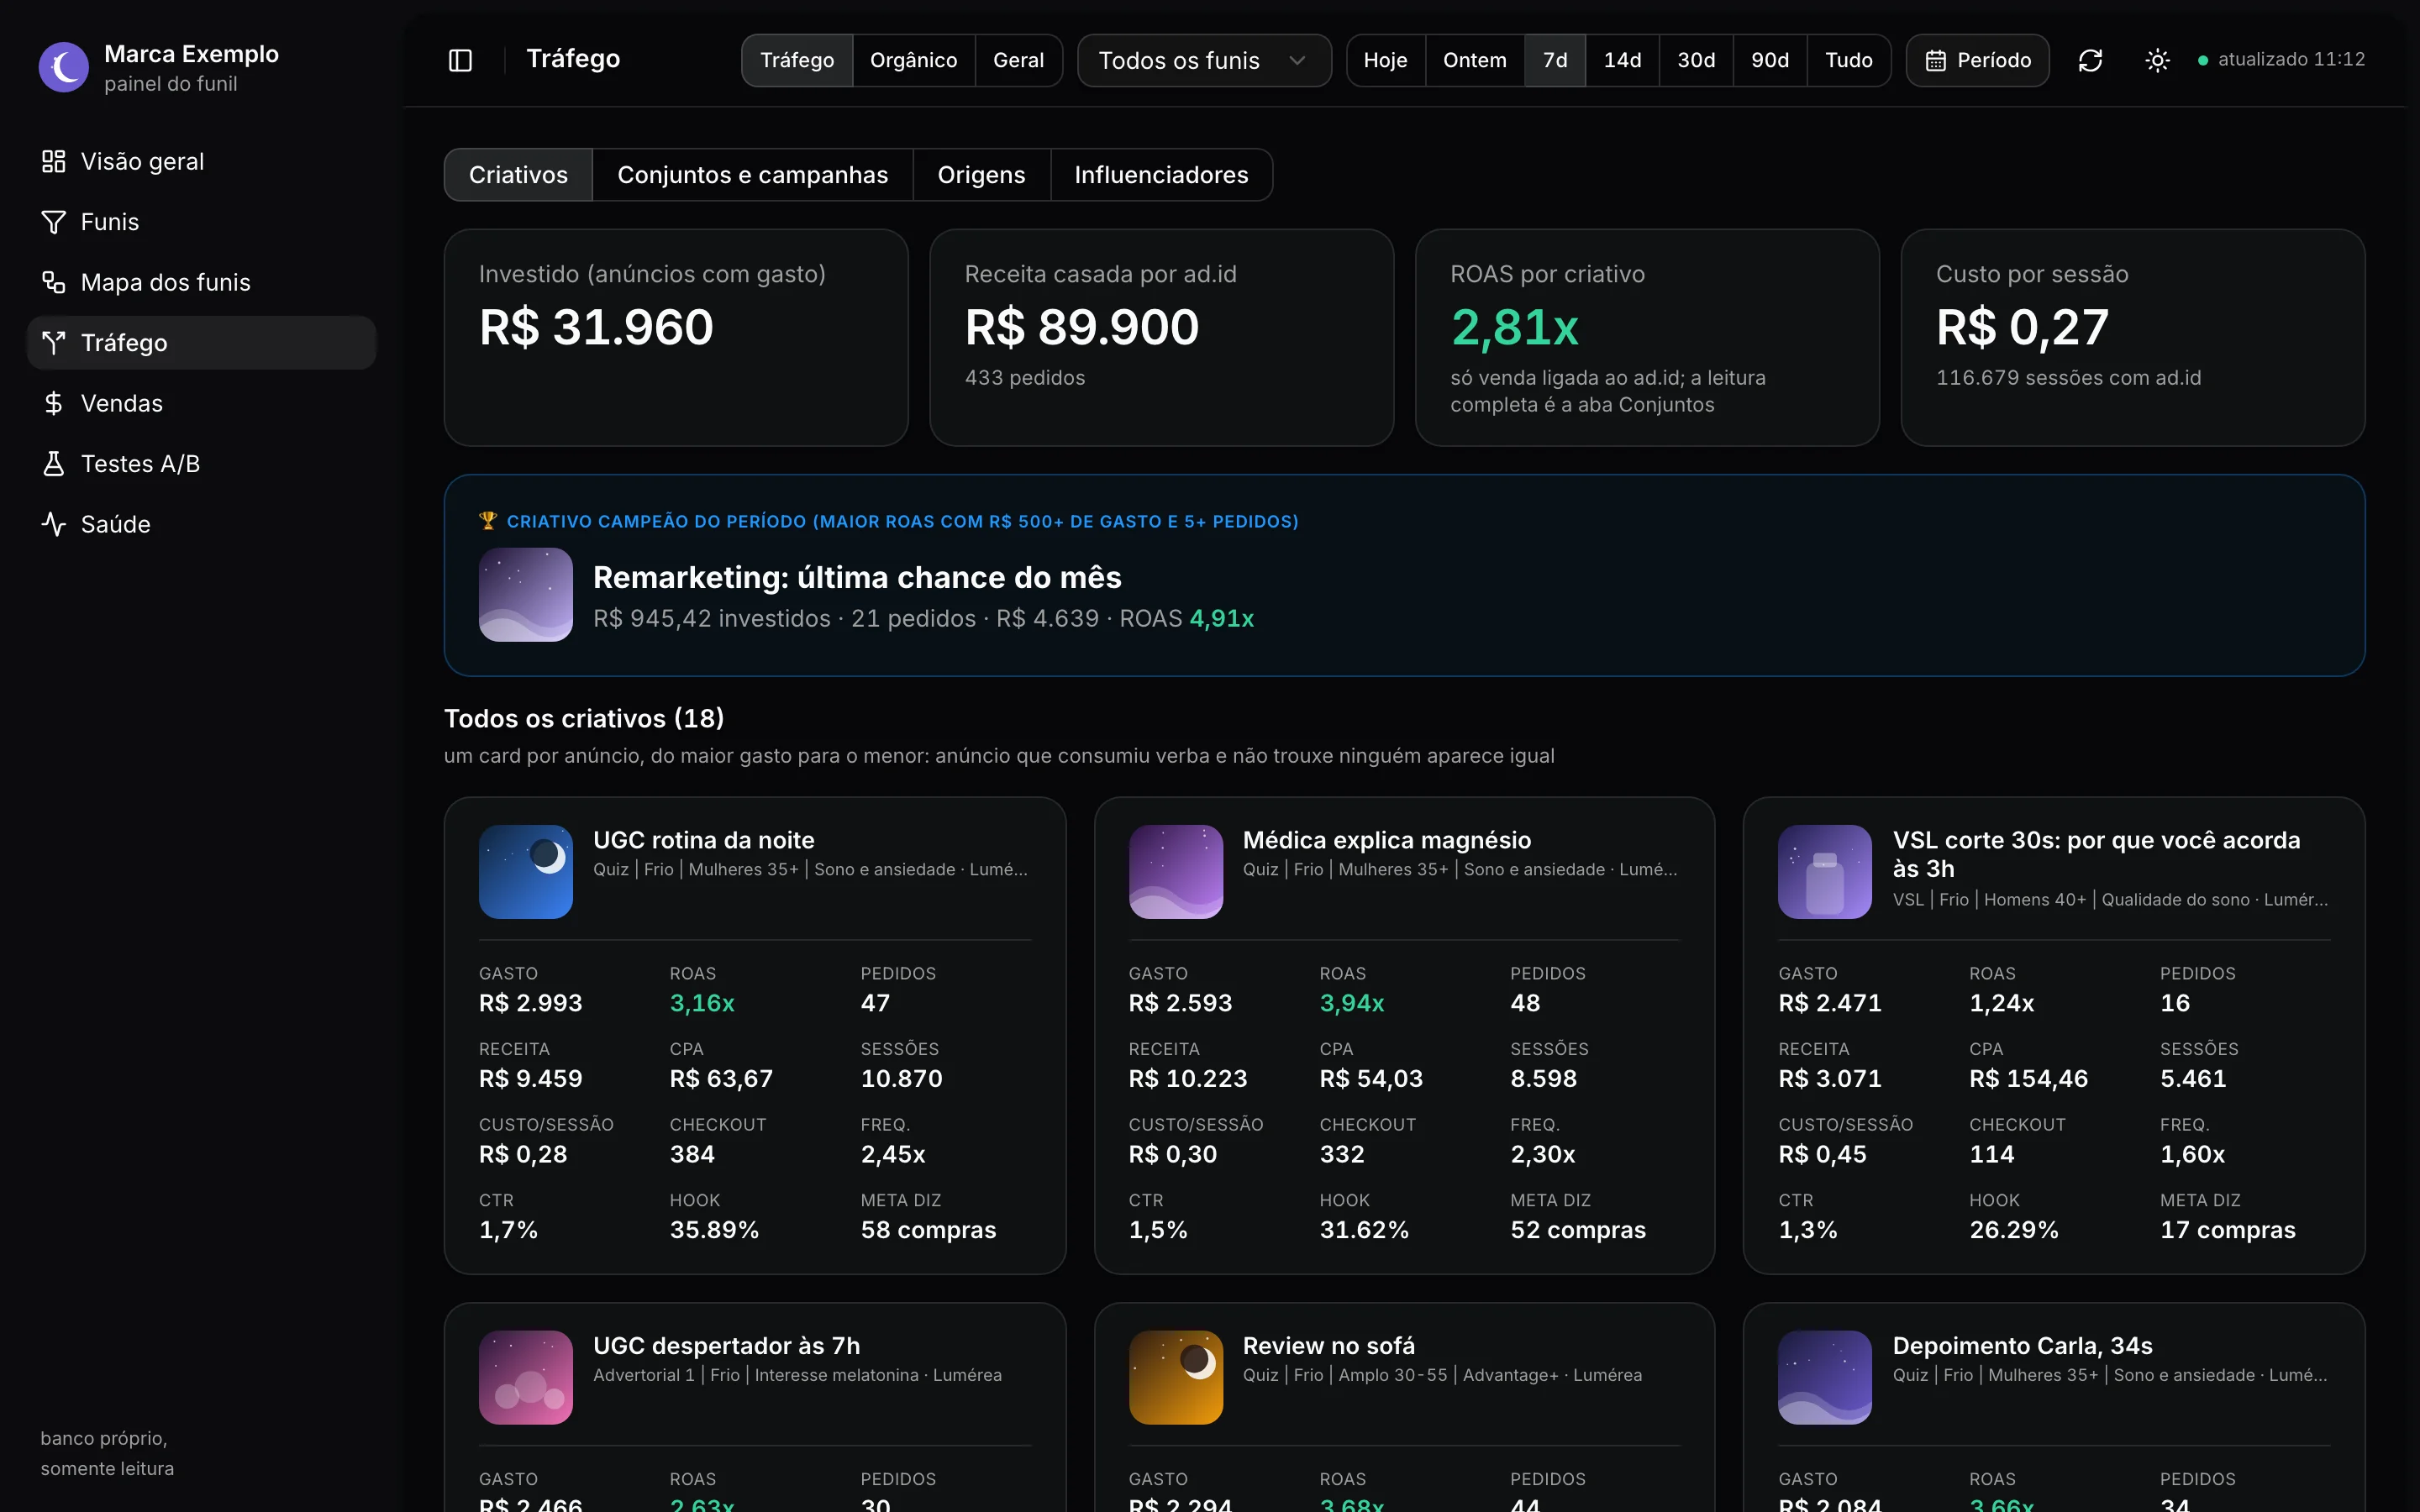Click the VSL corte 30s thumbnail

pyautogui.click(x=1824, y=871)
